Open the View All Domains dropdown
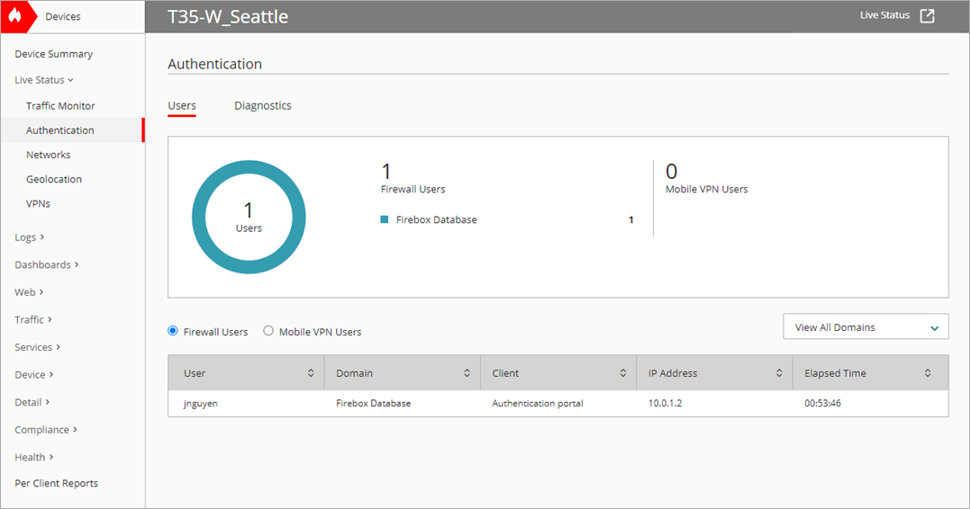The height and width of the screenshot is (509, 970). point(866,327)
